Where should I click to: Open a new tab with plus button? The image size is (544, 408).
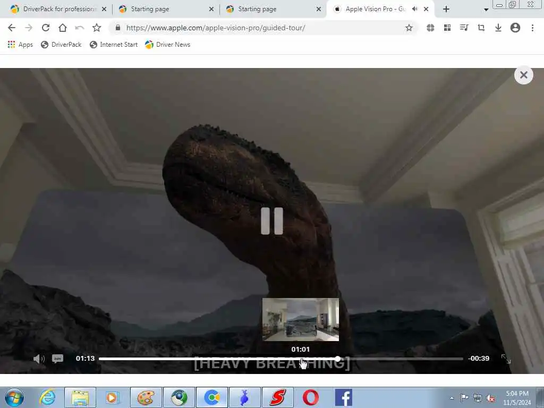[446, 10]
